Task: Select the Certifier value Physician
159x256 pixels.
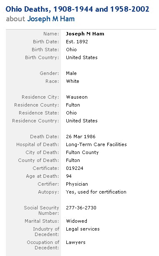Action: coord(77,184)
